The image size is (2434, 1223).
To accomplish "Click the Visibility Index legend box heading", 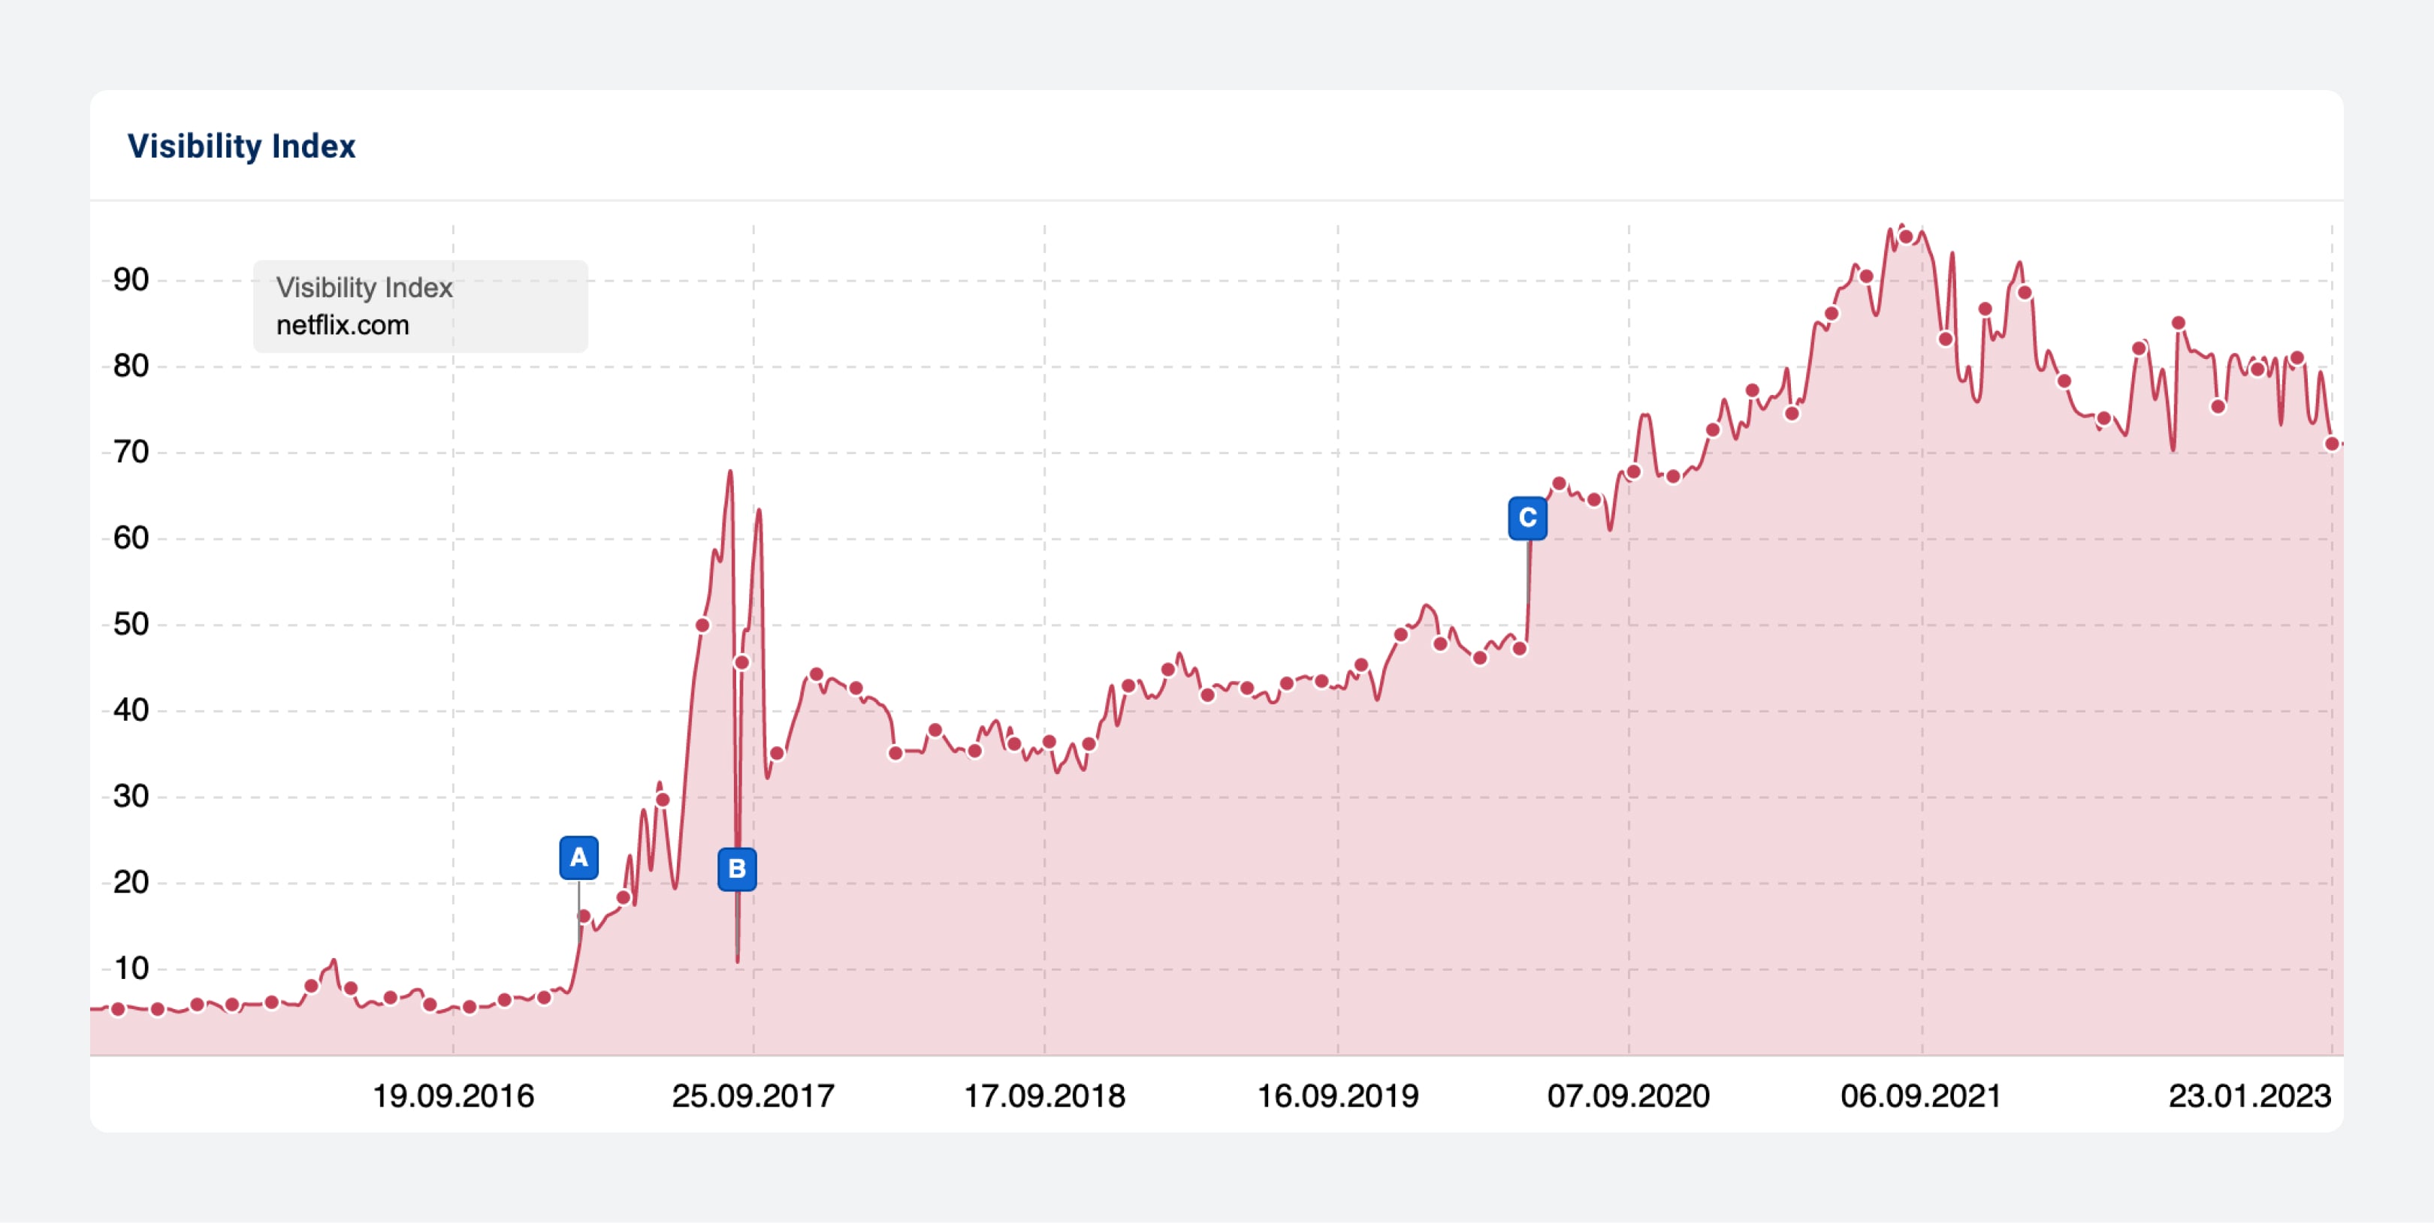I will click(364, 287).
